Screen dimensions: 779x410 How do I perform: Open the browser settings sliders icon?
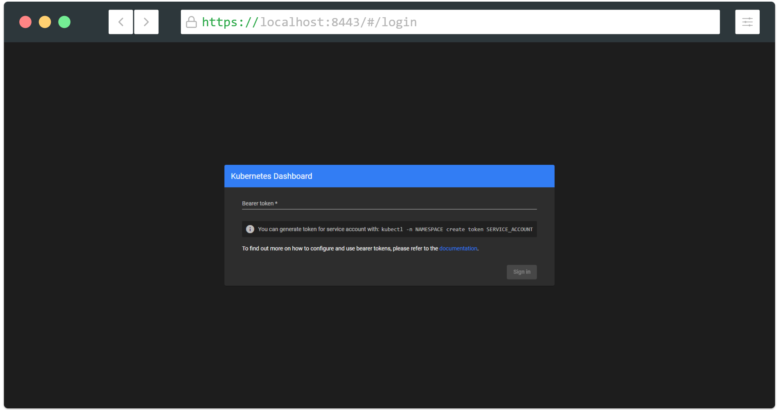point(747,22)
